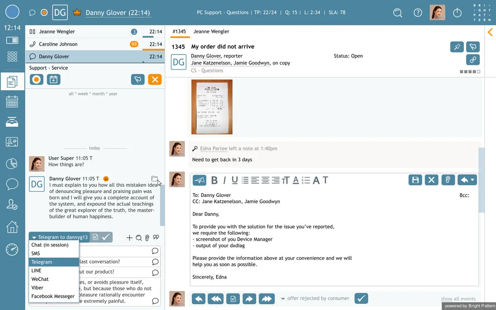The width and height of the screenshot is (496, 310).
Task: Select Caroline Johnson's call interaction row
Action: tap(95, 44)
